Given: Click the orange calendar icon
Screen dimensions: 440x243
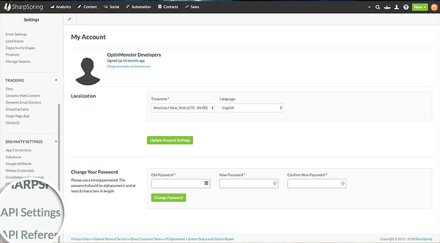Looking at the screenshot, I should pos(434,7).
